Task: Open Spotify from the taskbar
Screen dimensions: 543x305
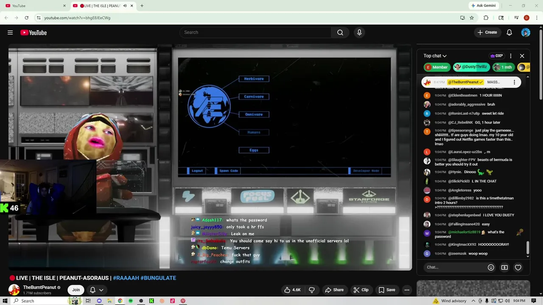Action: pyautogui.click(x=131, y=301)
